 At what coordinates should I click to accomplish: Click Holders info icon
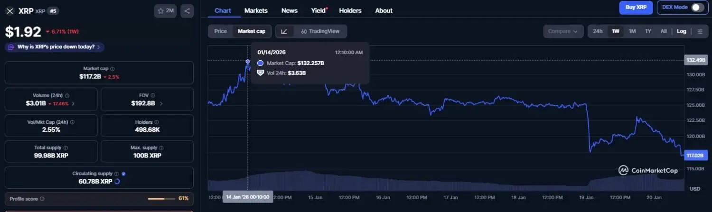[157, 122]
